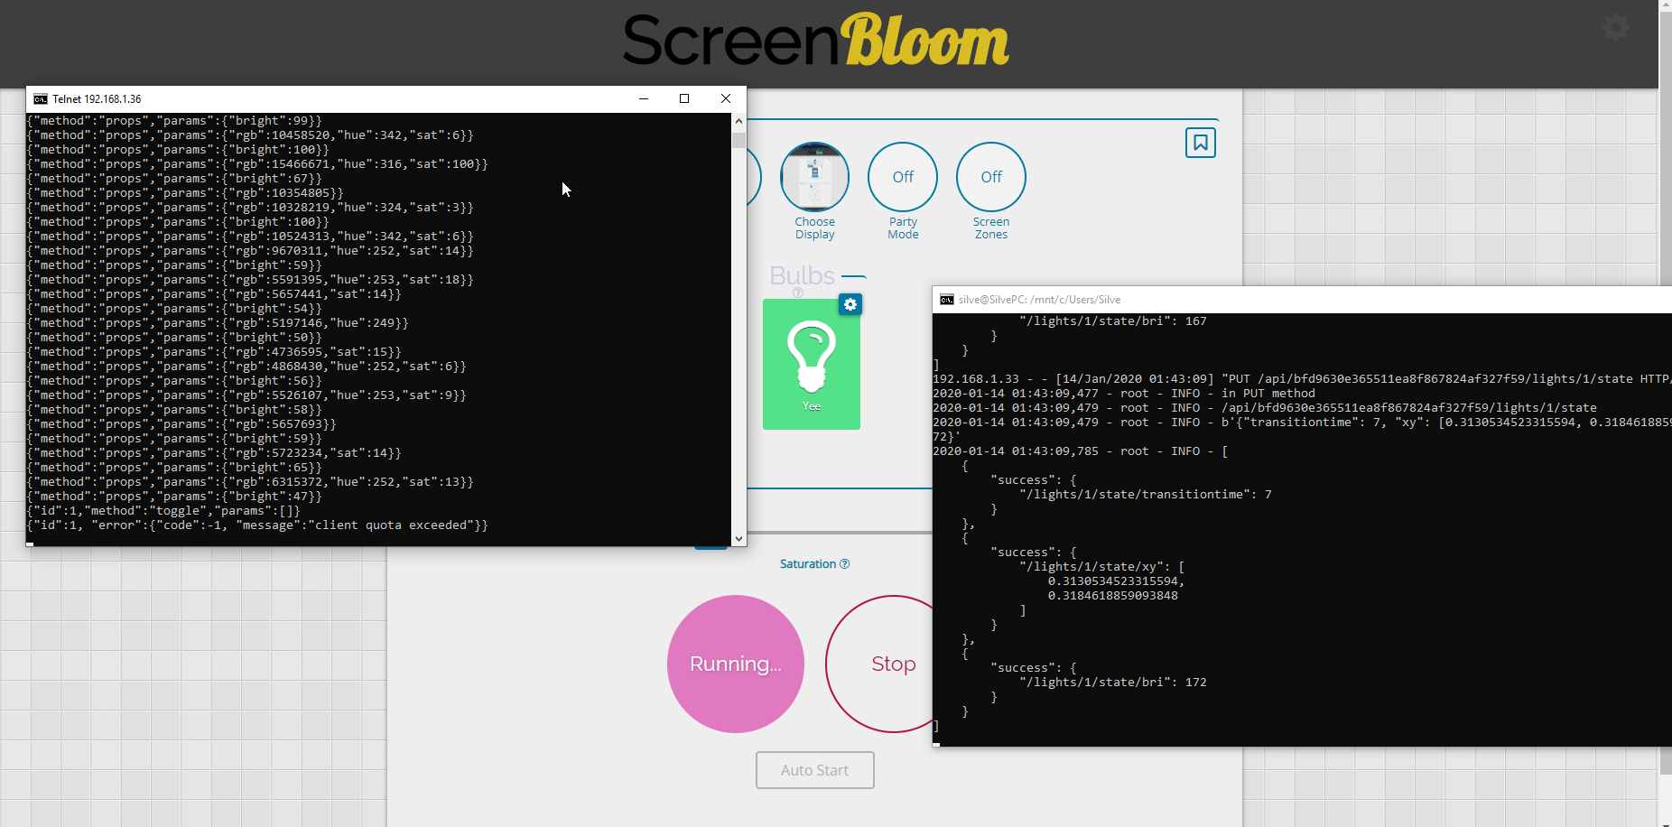Screen dimensions: 1672x827
Task: Click the bookmark preset icon above the mode circles
Action: pos(1200,143)
